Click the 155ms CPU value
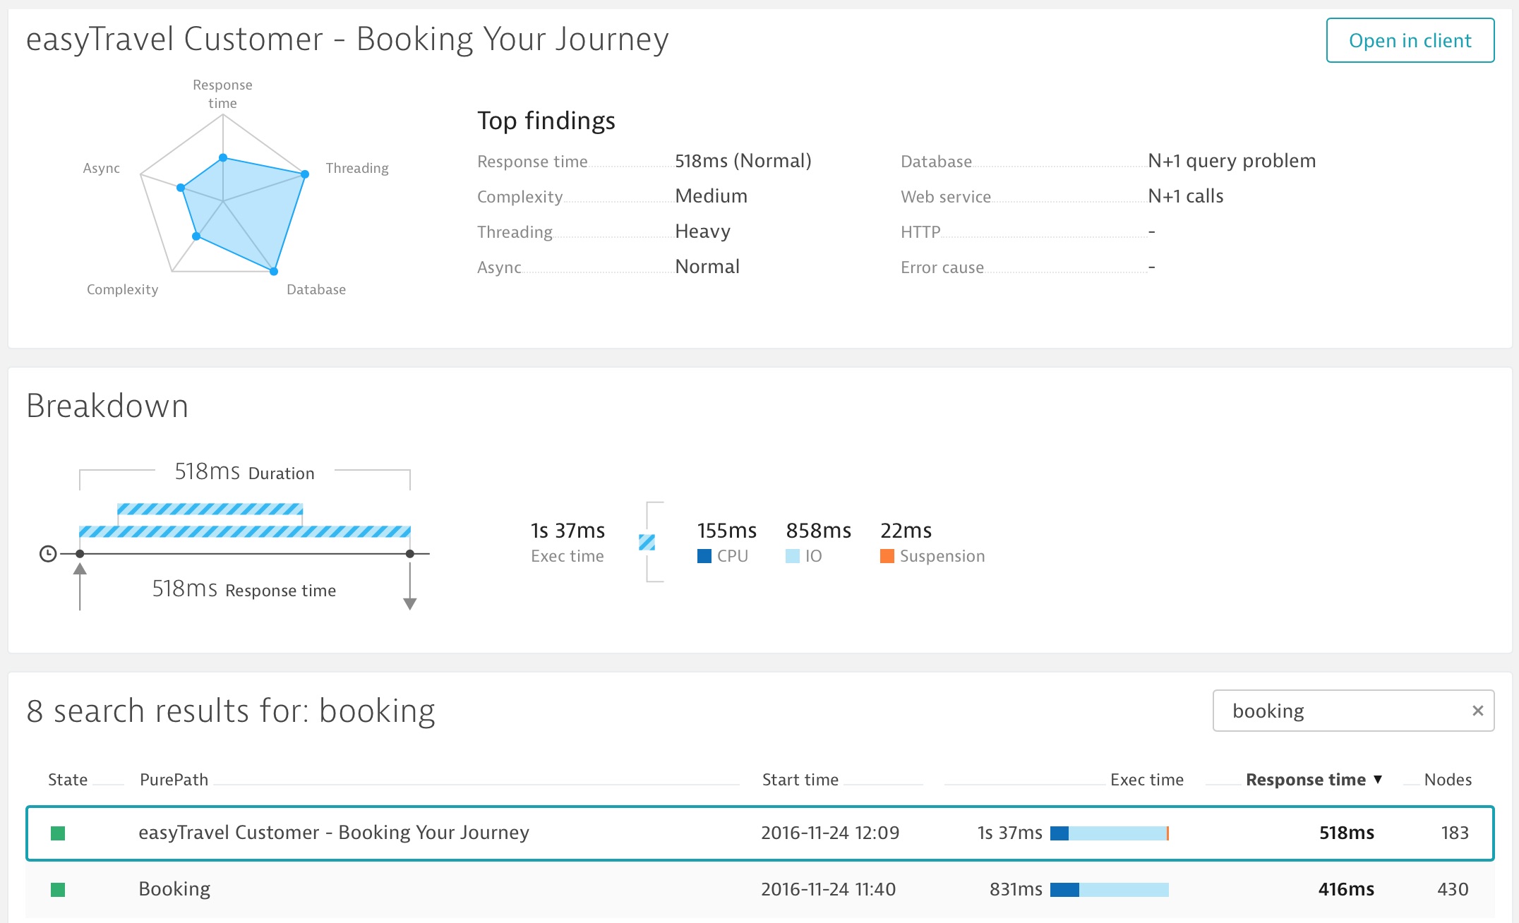The image size is (1519, 923). pyautogui.click(x=727, y=531)
